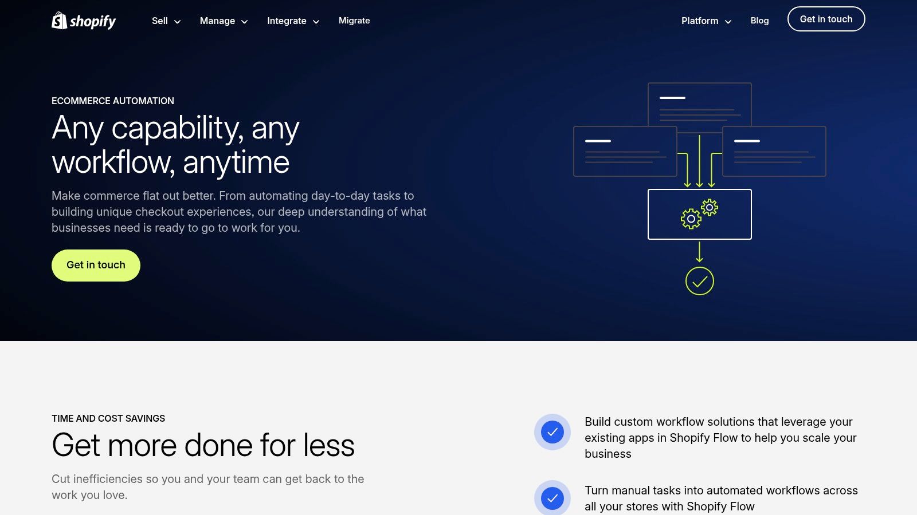Click the Build custom workflow solutions text
This screenshot has width=917, height=515.
720,438
